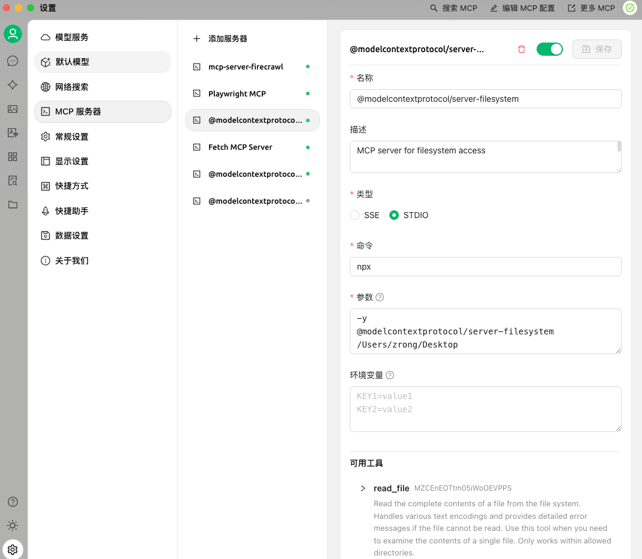Open the image painting sidebar icon
This screenshot has height=559, width=642.
(x=13, y=109)
